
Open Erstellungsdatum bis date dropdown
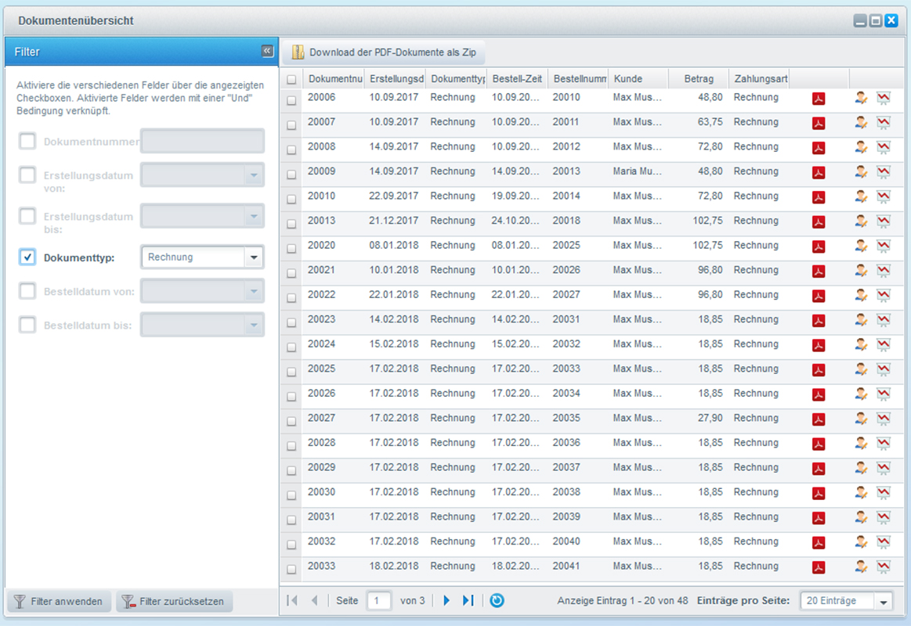[254, 216]
